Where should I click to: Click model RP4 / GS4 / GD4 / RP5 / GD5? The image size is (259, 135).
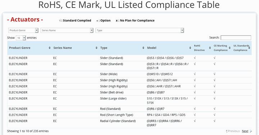click(166, 115)
